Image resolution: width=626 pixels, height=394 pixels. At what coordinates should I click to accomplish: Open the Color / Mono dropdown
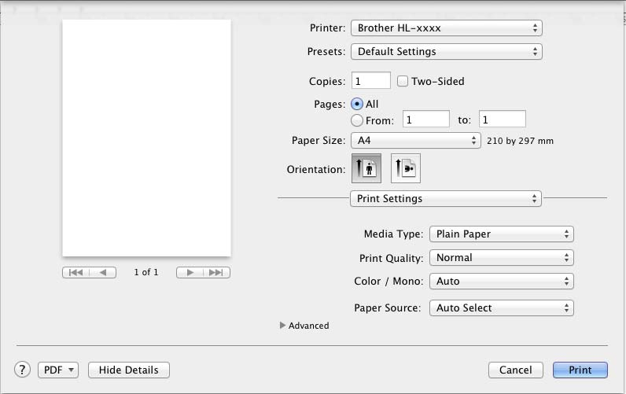click(502, 281)
